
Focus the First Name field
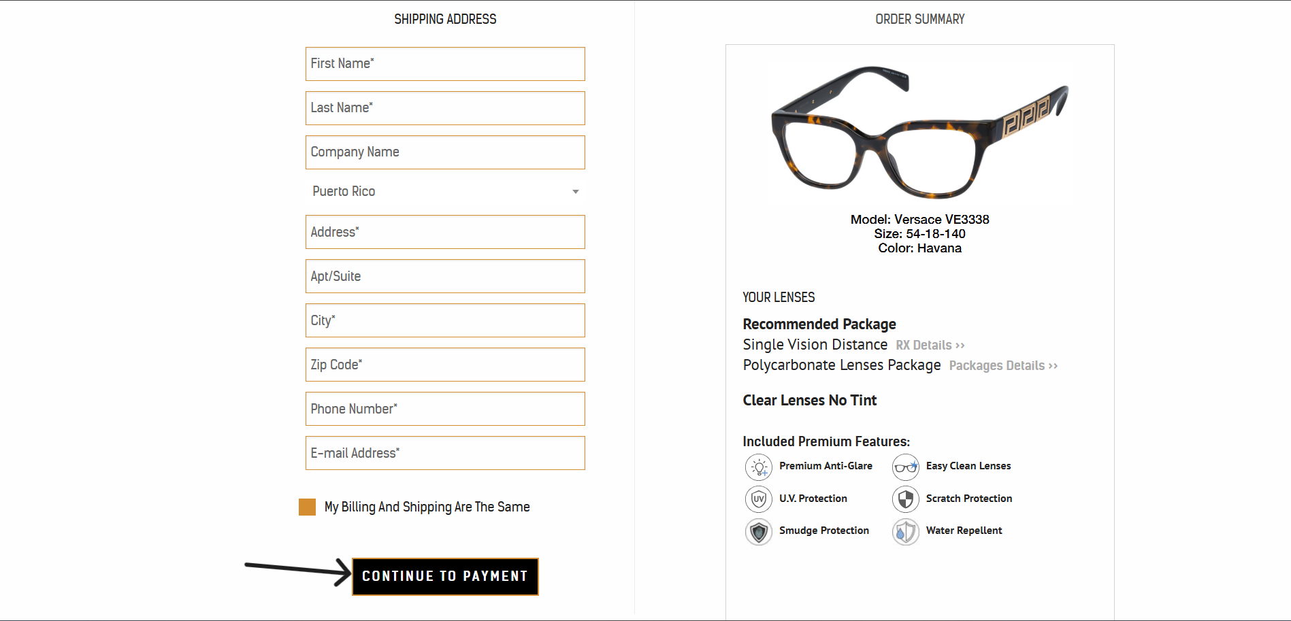445,64
